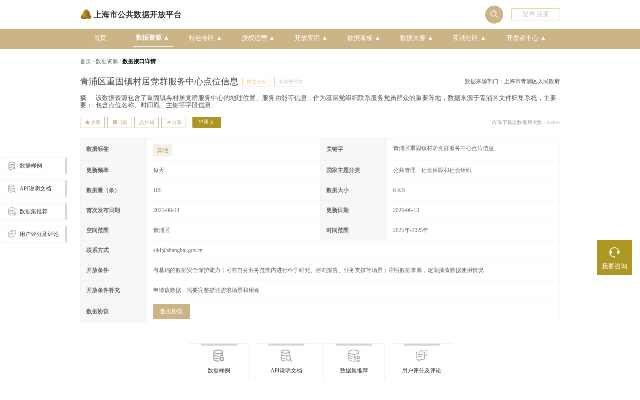Open the bottom 用户评分及评论 tab label

click(x=422, y=371)
